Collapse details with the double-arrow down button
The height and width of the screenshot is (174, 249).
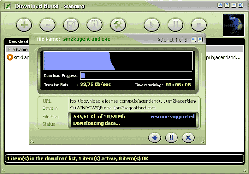click(155, 137)
